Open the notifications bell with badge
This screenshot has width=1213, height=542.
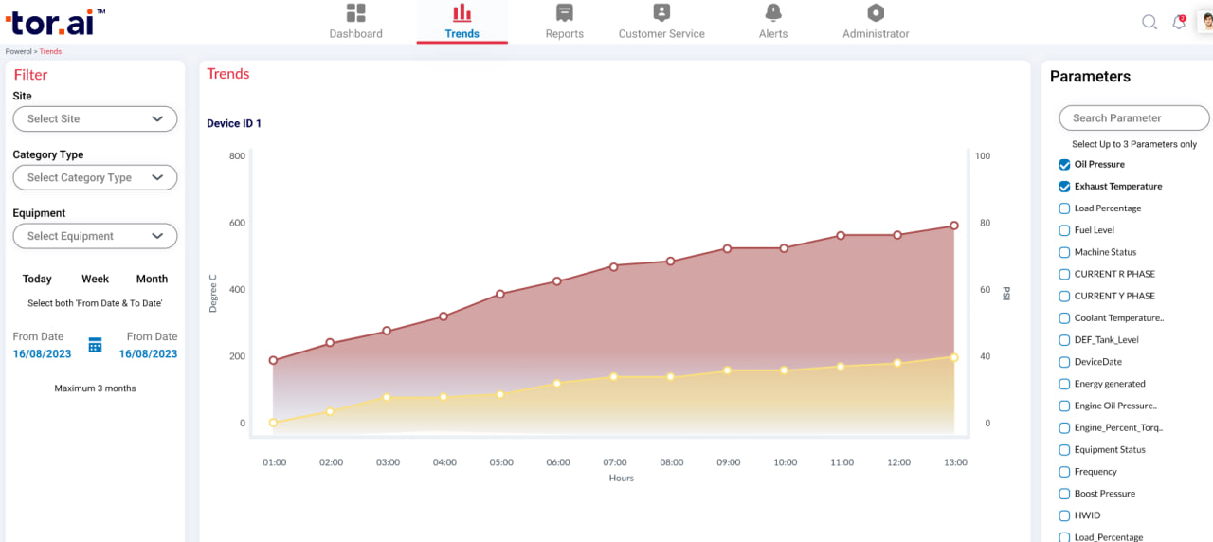[x=1179, y=22]
